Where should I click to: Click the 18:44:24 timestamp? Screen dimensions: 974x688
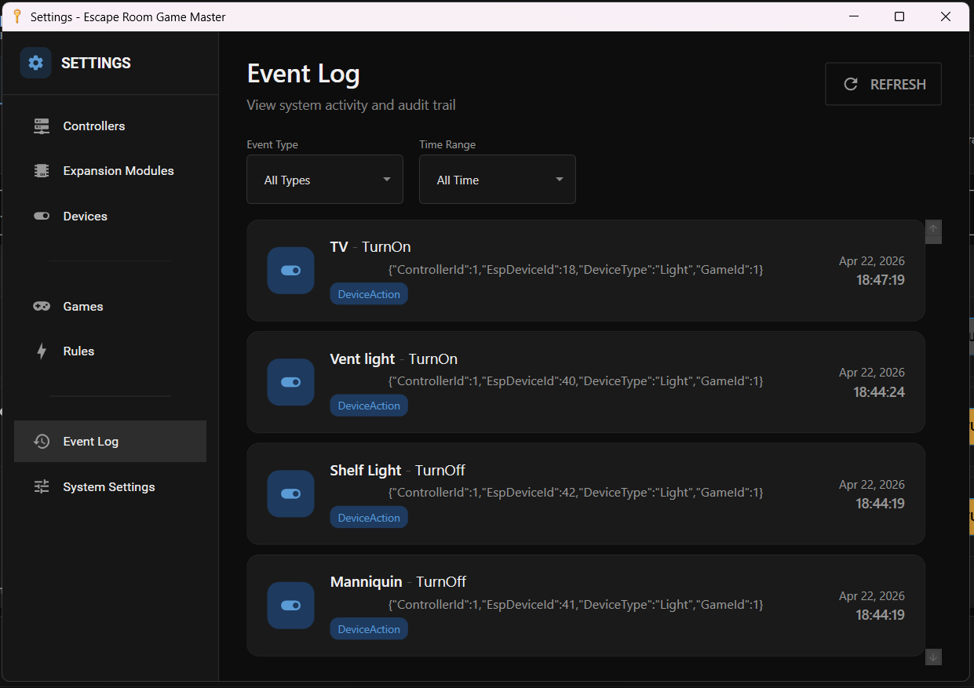[879, 391]
